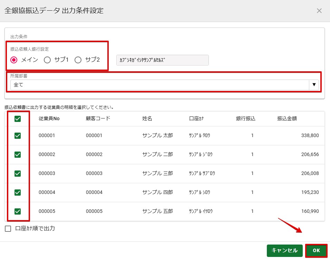Toggle the select-all header checkbox
Image resolution: width=330 pixels, height=259 pixels.
18,119
